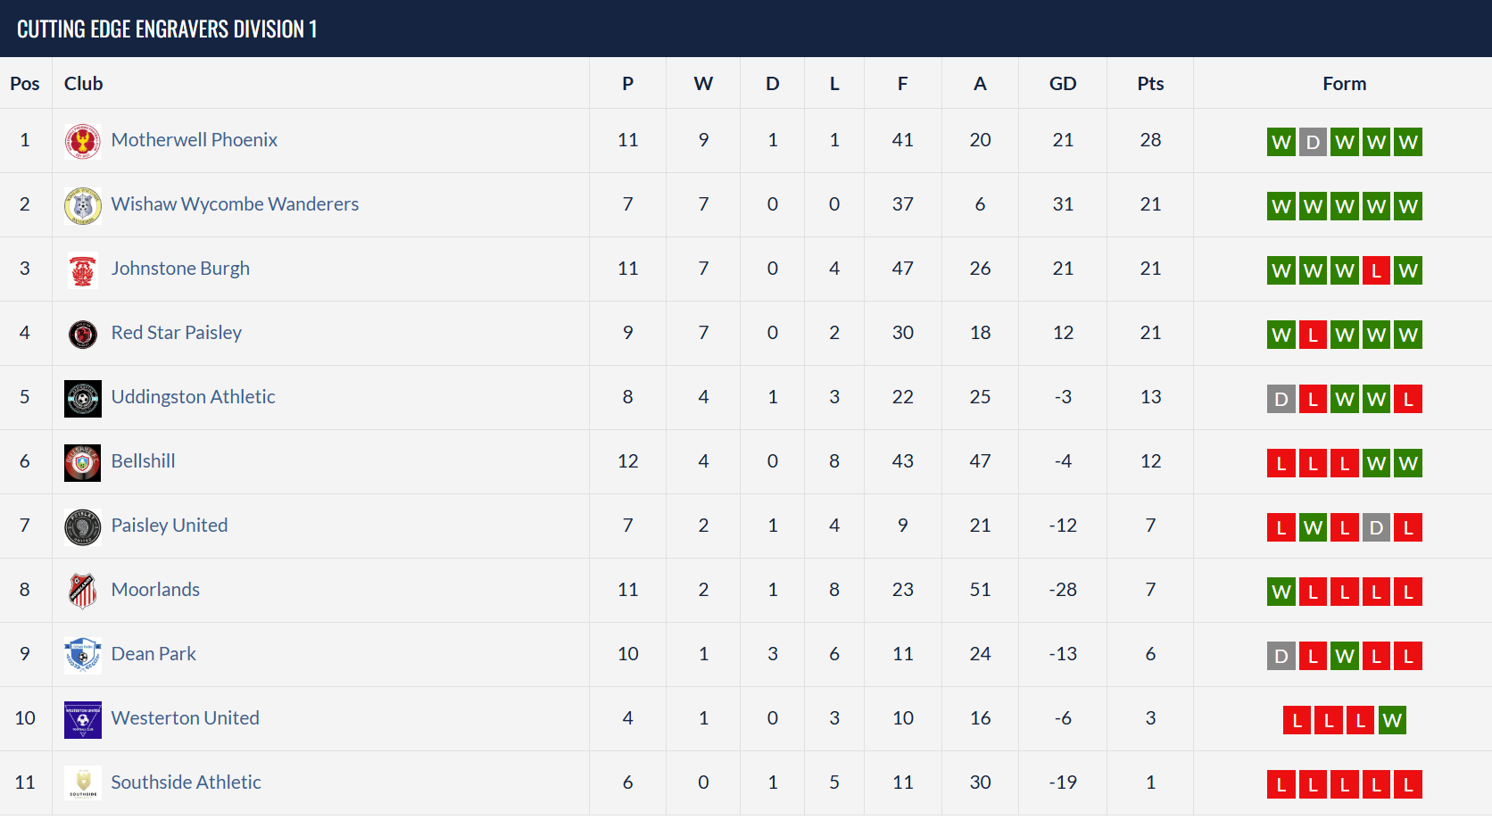Click the Johnstone Burgh club badge
This screenshot has height=820, width=1492.
pos(83,269)
